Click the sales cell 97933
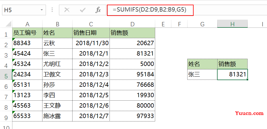 tap(132, 116)
